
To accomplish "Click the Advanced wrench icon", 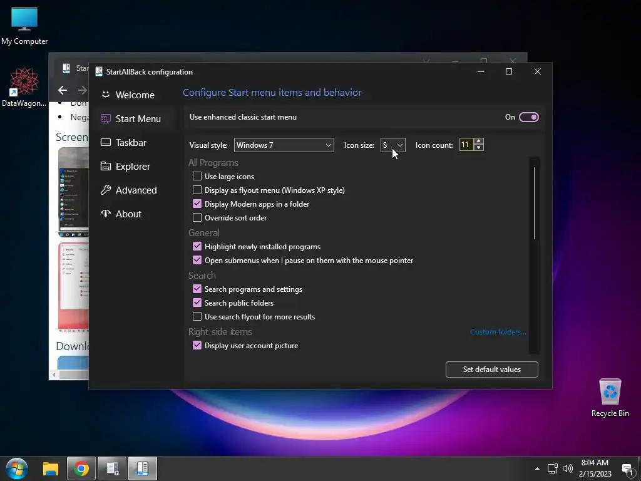I will pos(105,190).
